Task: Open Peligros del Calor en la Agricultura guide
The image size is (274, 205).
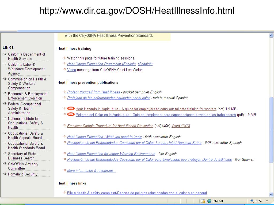Action: coord(156,115)
